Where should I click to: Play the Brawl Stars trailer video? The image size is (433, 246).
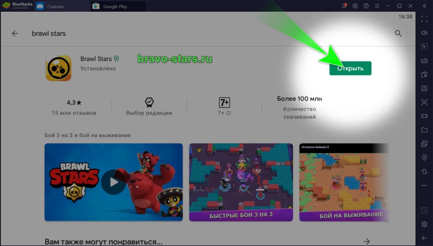(x=113, y=182)
